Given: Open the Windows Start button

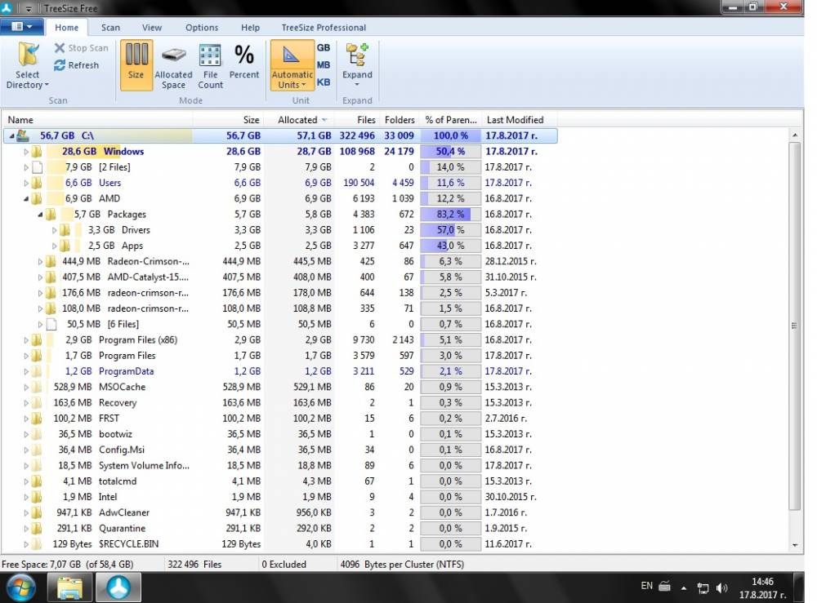Looking at the screenshot, I should 20,588.
